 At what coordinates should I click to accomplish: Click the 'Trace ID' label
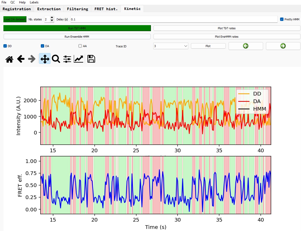tap(121, 46)
